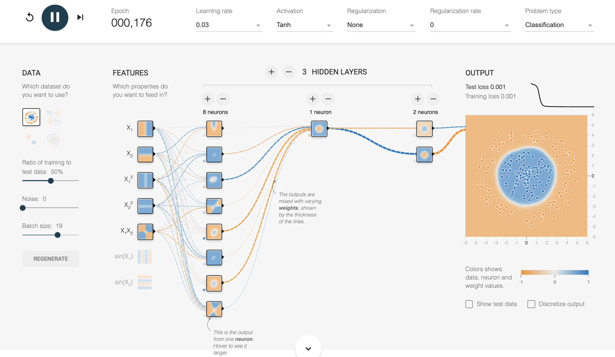
Task: Pause training with the pause button
Action: tap(55, 17)
